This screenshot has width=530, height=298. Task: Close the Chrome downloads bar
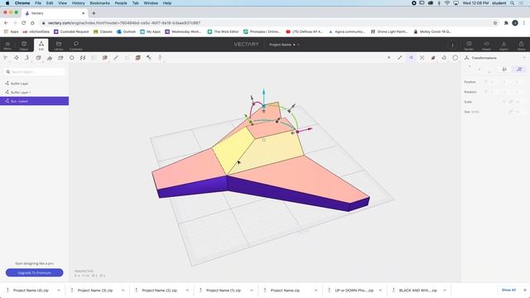pos(524,290)
